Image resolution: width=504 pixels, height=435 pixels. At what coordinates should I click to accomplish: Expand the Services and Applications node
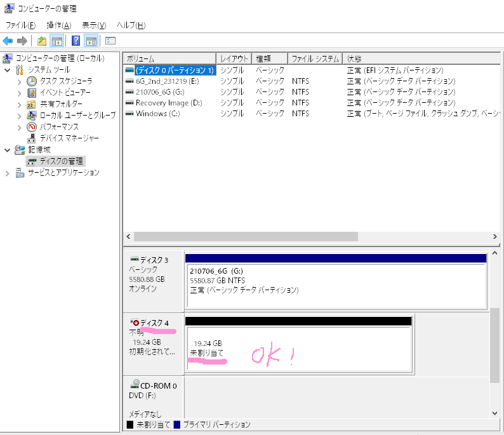click(x=8, y=173)
